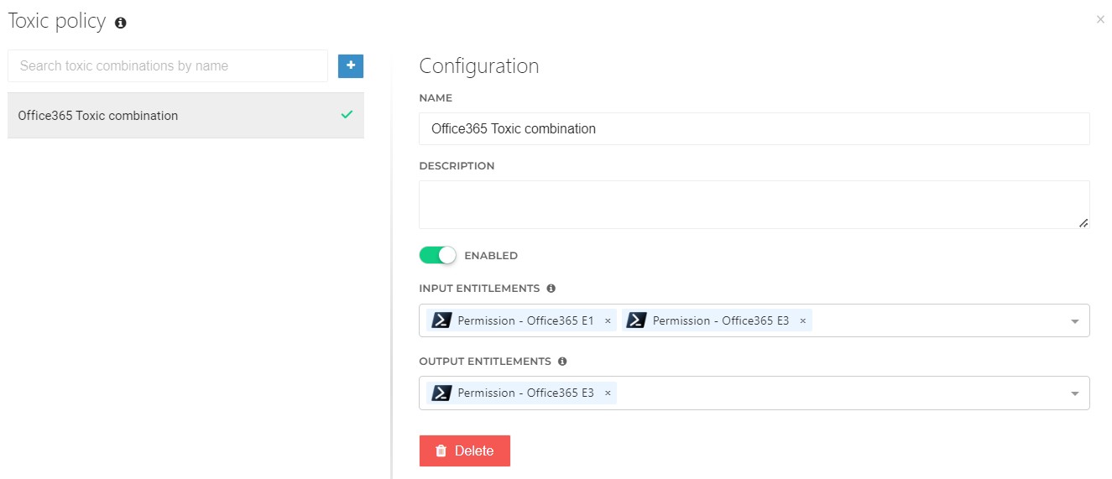Select Office365 Toxic combination in the list
The height and width of the screenshot is (479, 1112).
(185, 116)
